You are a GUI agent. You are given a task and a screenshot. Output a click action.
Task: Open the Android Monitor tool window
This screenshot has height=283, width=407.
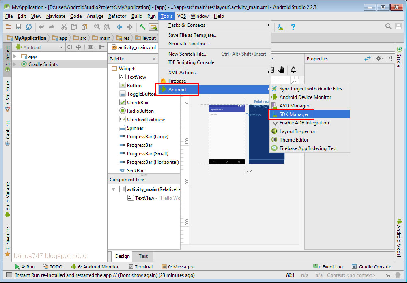[95, 267]
